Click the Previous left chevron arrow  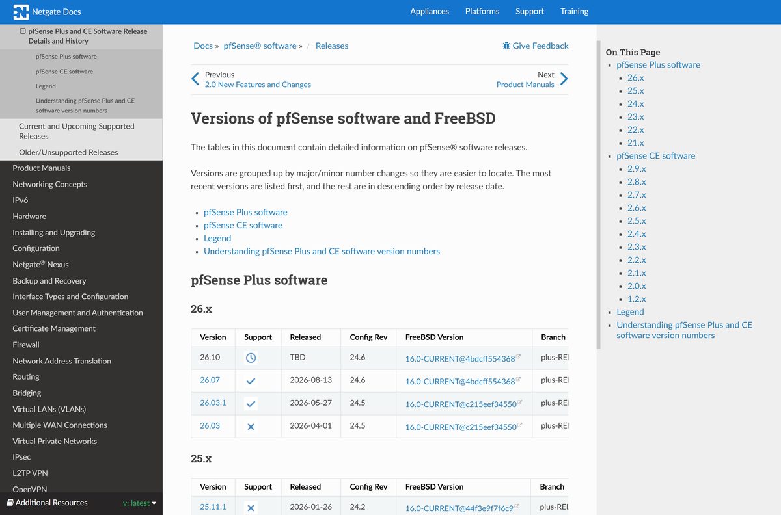pyautogui.click(x=195, y=79)
